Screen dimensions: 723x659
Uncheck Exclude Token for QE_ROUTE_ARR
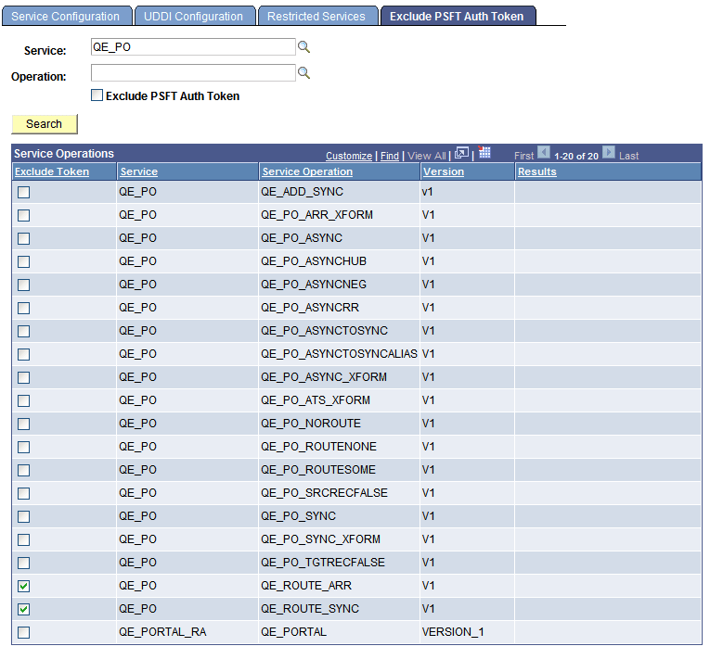[x=24, y=586]
